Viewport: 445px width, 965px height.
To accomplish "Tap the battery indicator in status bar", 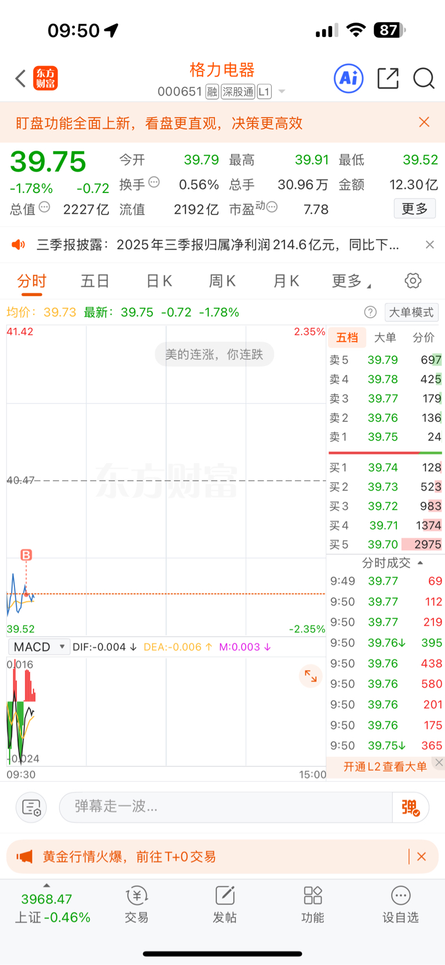I will click(x=390, y=30).
